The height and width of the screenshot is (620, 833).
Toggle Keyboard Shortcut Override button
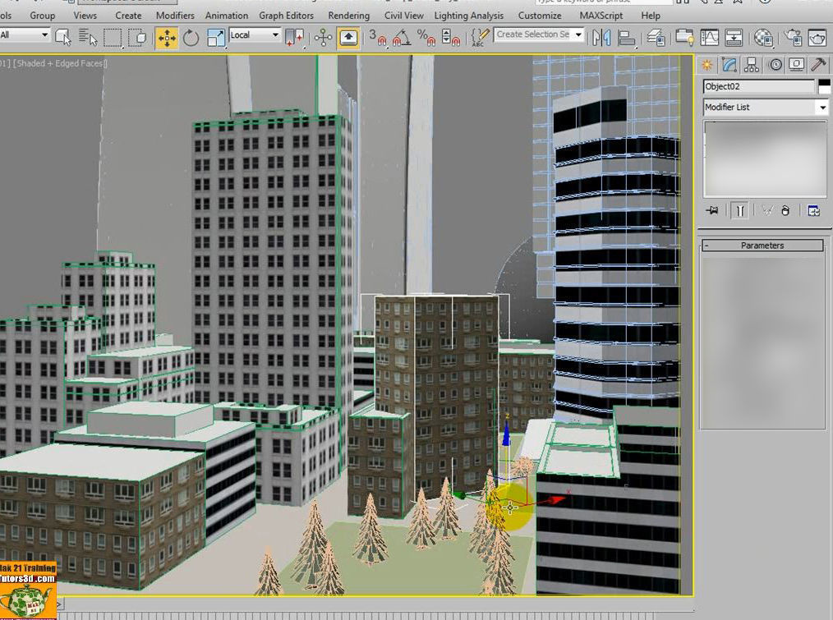click(x=348, y=38)
